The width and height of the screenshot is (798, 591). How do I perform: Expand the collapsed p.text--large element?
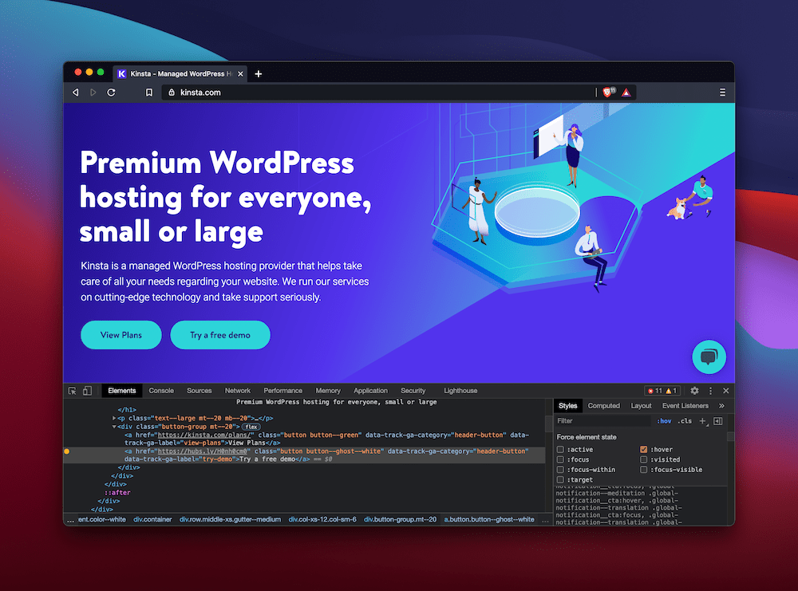[114, 418]
